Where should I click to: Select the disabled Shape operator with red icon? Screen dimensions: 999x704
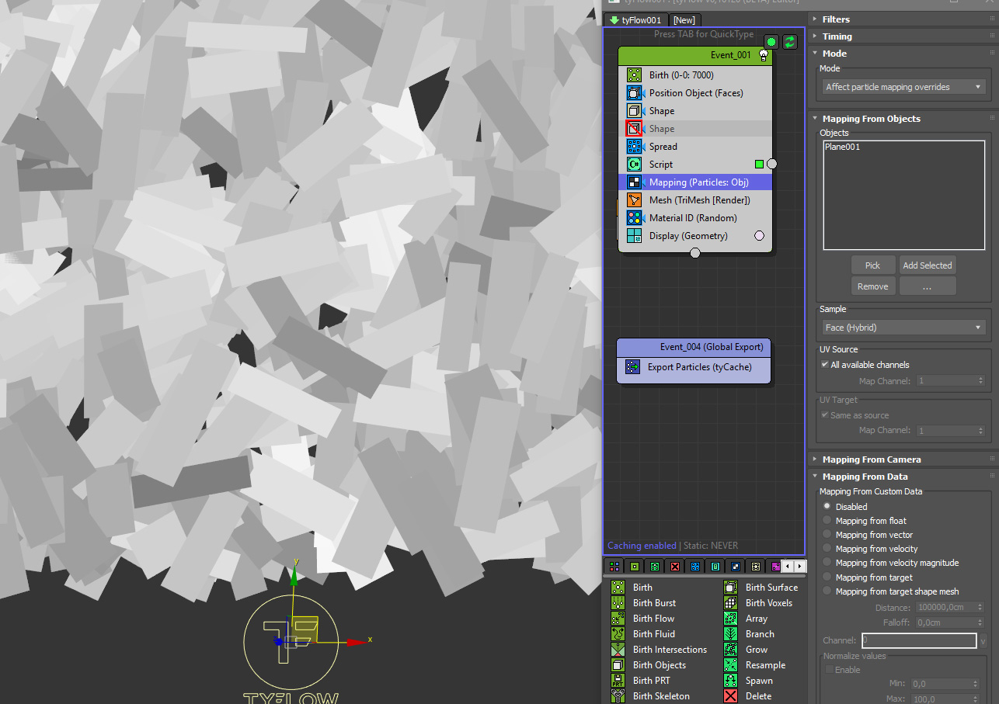695,129
